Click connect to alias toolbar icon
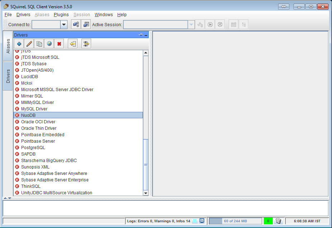This screenshot has width=332, height=228. 76,24
